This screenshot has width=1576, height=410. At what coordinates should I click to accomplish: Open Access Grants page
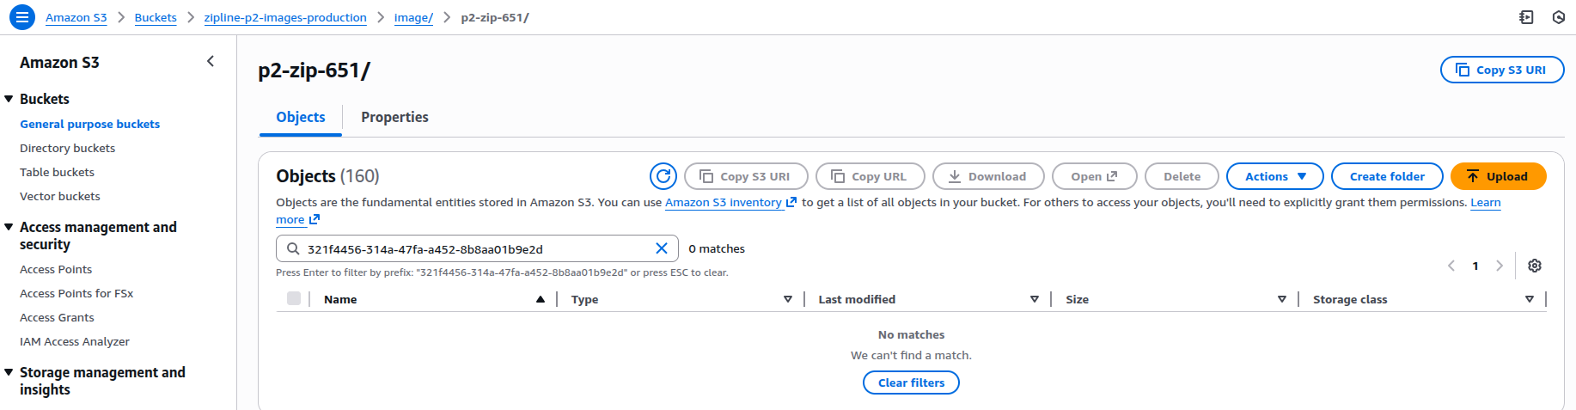57,317
